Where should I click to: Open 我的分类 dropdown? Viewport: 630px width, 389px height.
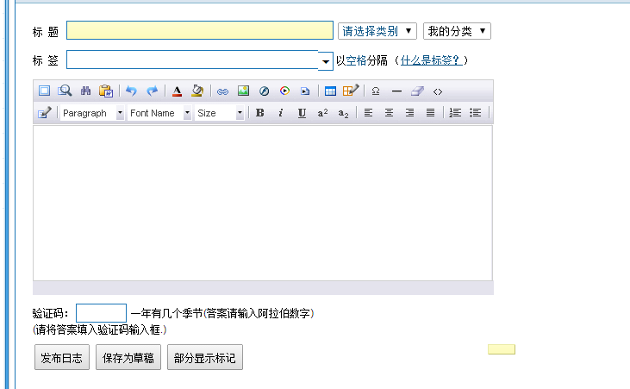pos(457,31)
